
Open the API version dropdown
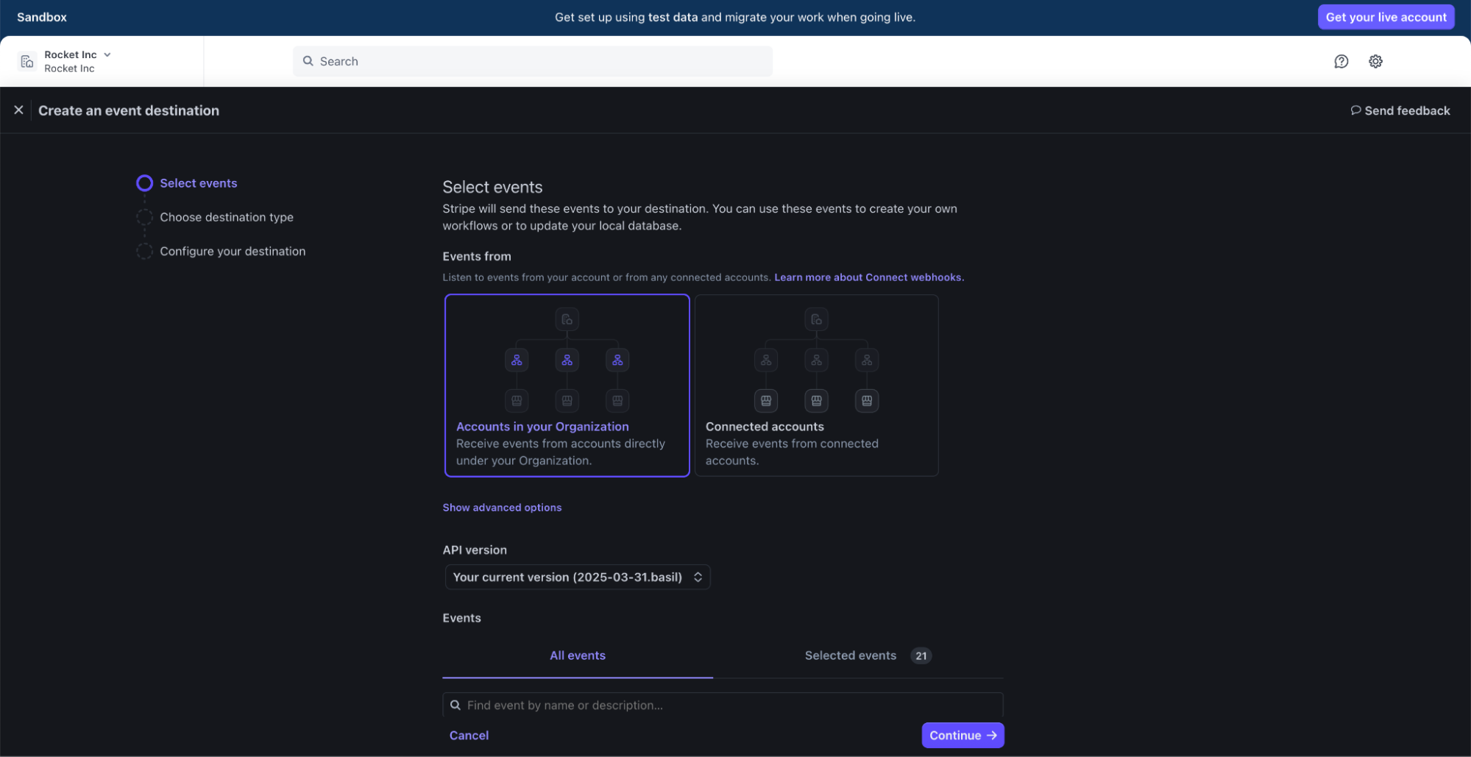click(577, 577)
